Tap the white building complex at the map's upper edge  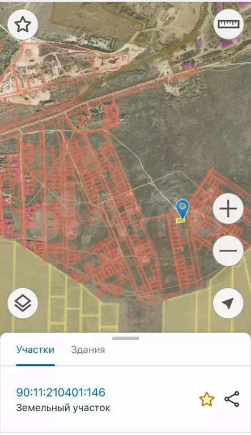pyautogui.click(x=99, y=42)
